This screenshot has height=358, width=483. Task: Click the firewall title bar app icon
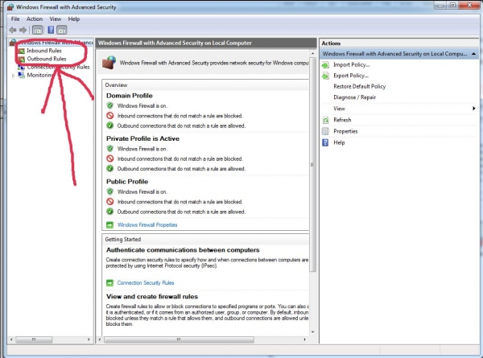pyautogui.click(x=10, y=6)
